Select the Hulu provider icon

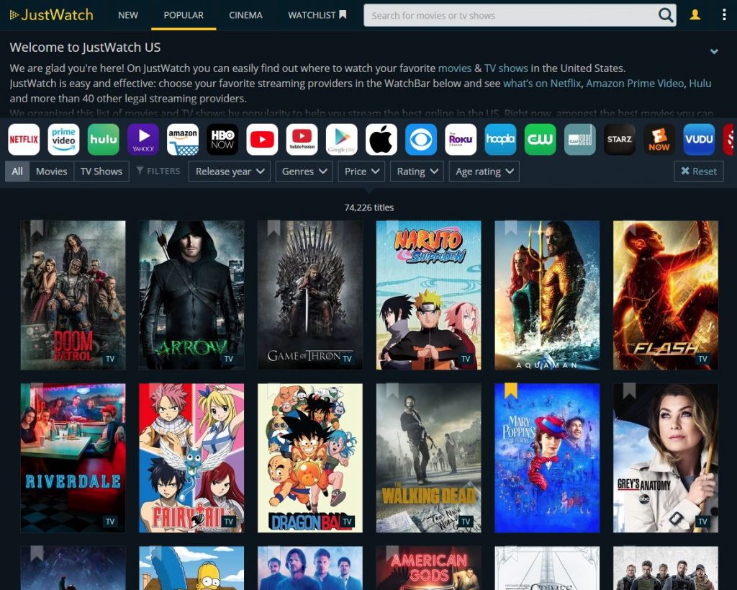103,140
